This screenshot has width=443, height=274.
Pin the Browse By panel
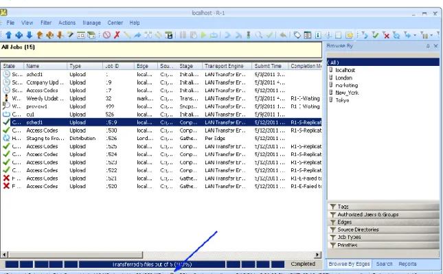point(428,46)
